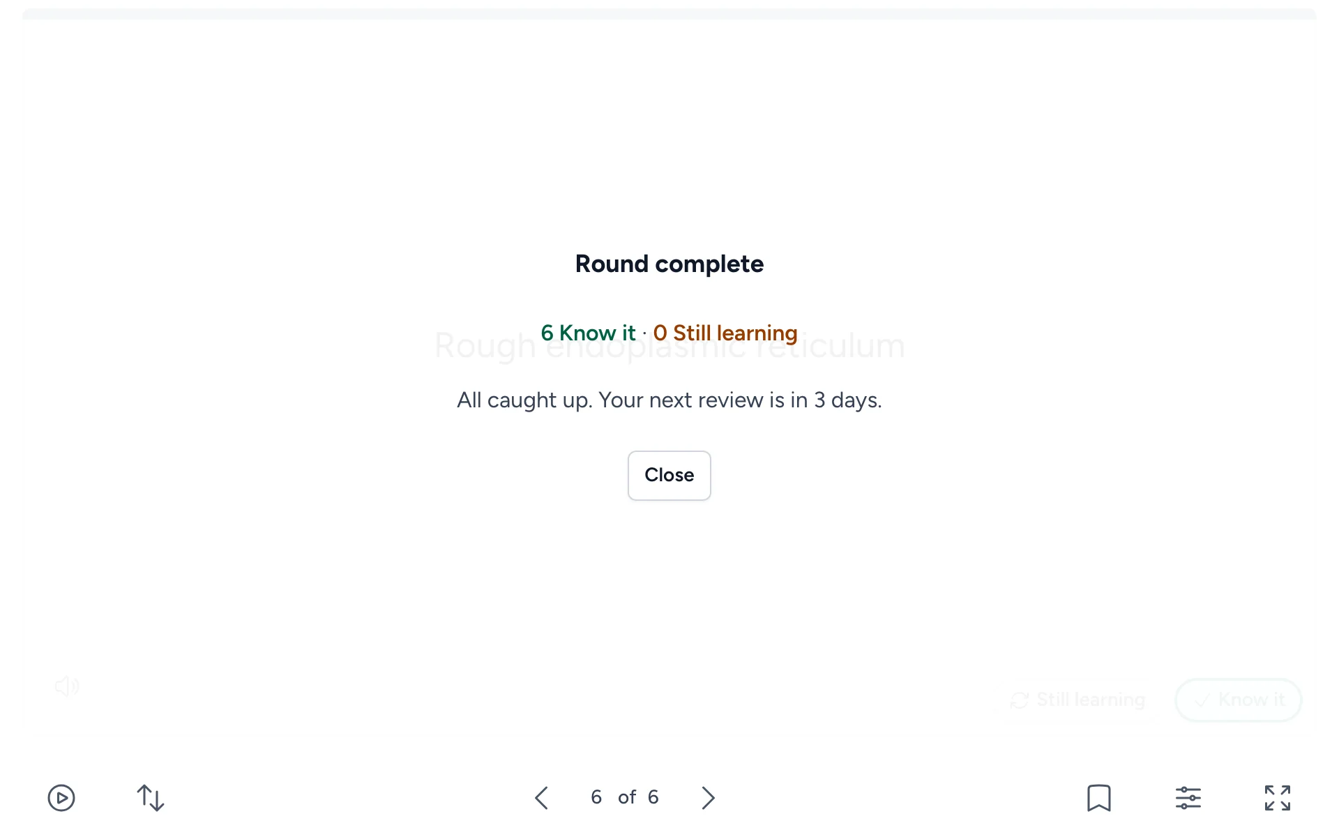Click the Round complete heading
Viewport: 1339px width, 837px height.
pos(669,264)
